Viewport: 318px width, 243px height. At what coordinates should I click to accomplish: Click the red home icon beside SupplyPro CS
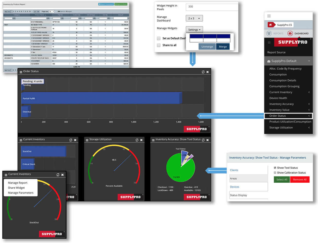271,25
